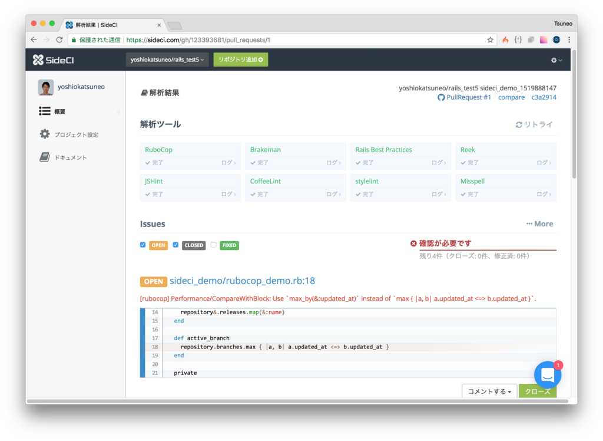Click the orange OPEN badge on issue

pyautogui.click(x=154, y=282)
